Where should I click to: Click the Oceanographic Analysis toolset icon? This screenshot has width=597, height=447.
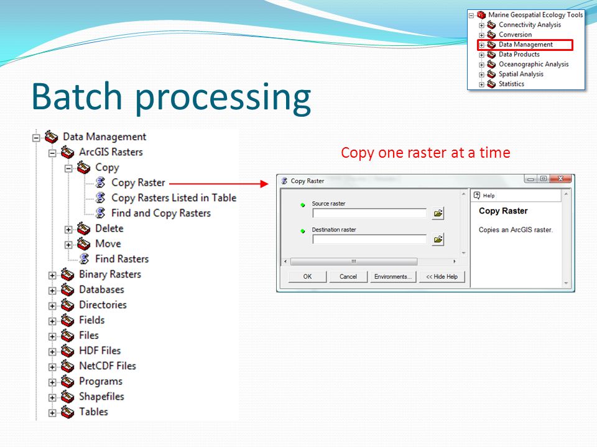[x=491, y=64]
